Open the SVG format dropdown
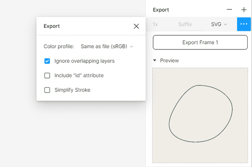252x167 pixels. pyautogui.click(x=219, y=24)
